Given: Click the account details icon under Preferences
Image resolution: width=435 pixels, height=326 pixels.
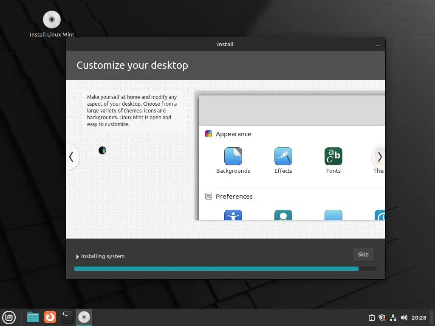Looking at the screenshot, I should (x=283, y=215).
